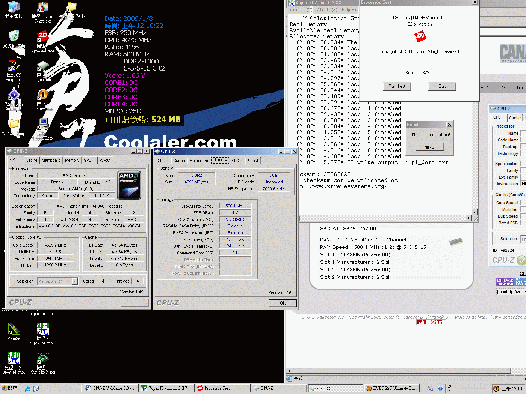
Task: Click the DRAM Frequency value 500.1 MHz
Action: pos(235,206)
